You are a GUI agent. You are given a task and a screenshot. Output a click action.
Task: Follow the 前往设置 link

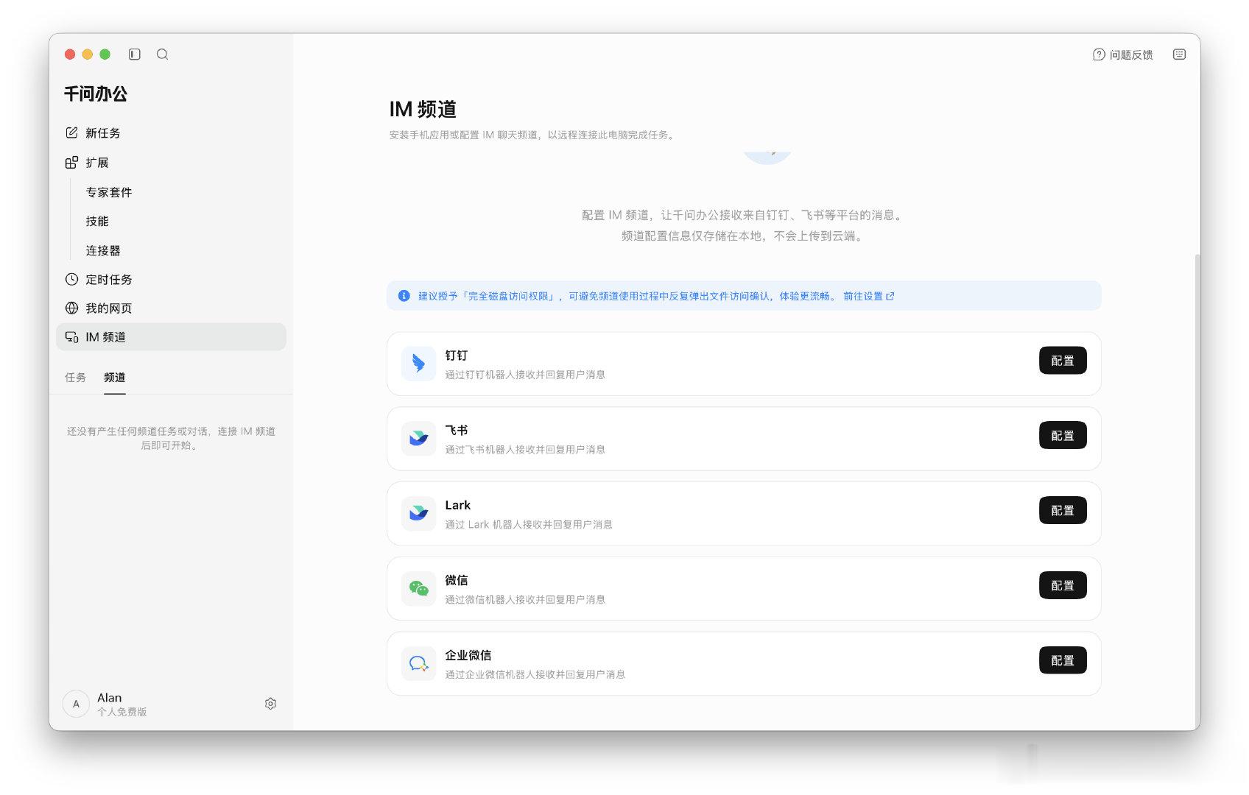click(868, 296)
